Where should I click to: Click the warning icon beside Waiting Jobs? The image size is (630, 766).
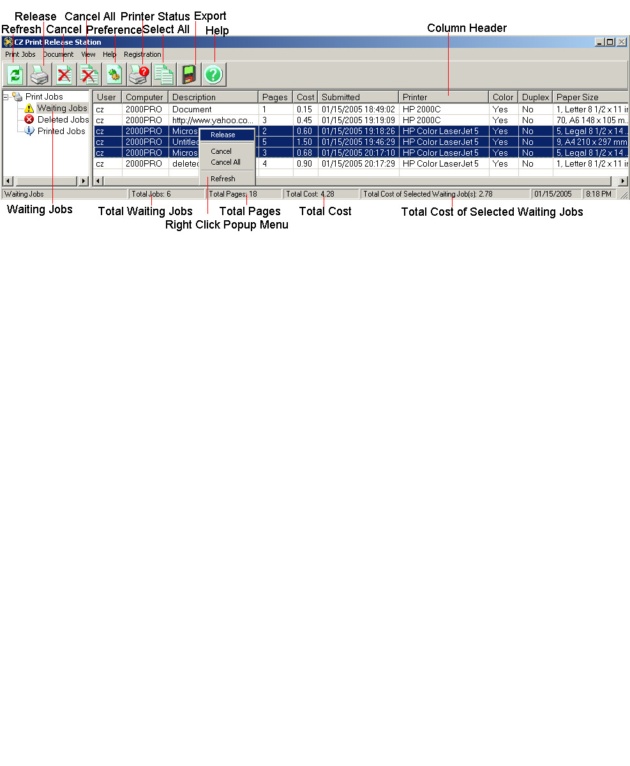[x=29, y=109]
